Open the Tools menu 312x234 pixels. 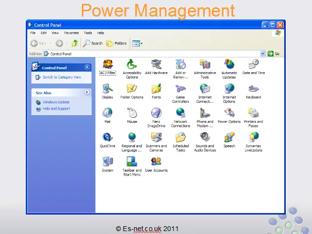(x=88, y=33)
